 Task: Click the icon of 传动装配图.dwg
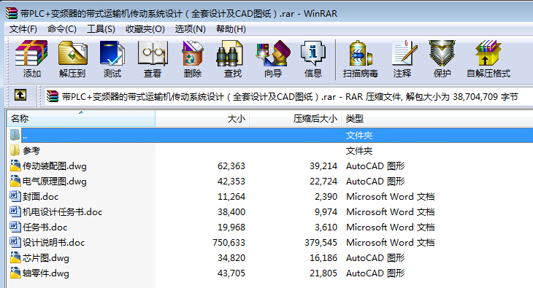click(x=15, y=166)
